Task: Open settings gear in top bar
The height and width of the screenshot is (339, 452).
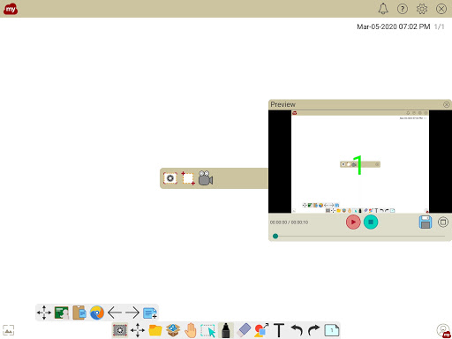Action: click(x=422, y=9)
